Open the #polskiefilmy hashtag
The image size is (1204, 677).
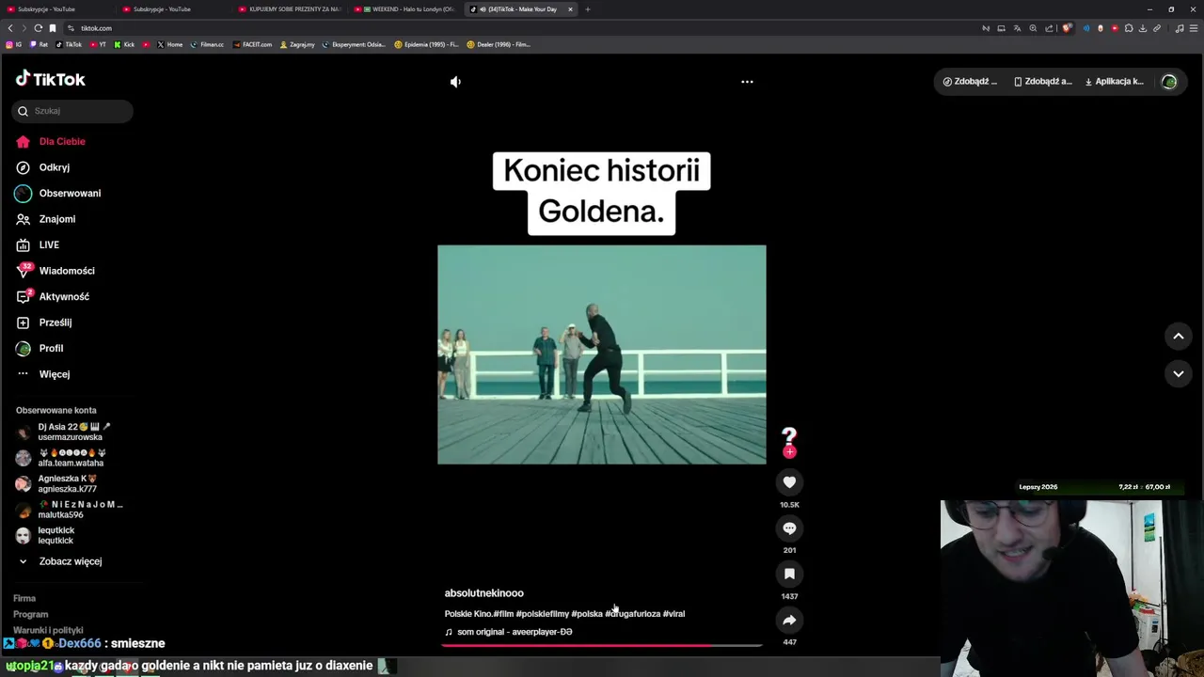point(542,614)
